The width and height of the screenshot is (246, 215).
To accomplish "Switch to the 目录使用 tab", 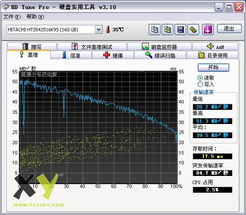I will pyautogui.click(x=212, y=55).
